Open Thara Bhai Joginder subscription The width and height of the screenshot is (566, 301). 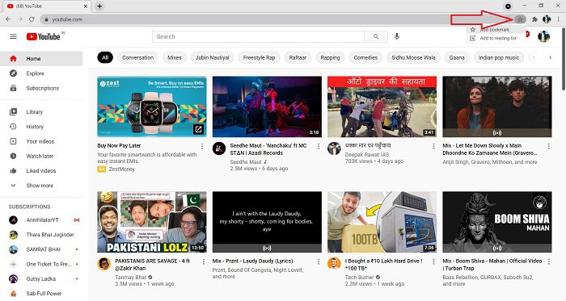coord(41,235)
